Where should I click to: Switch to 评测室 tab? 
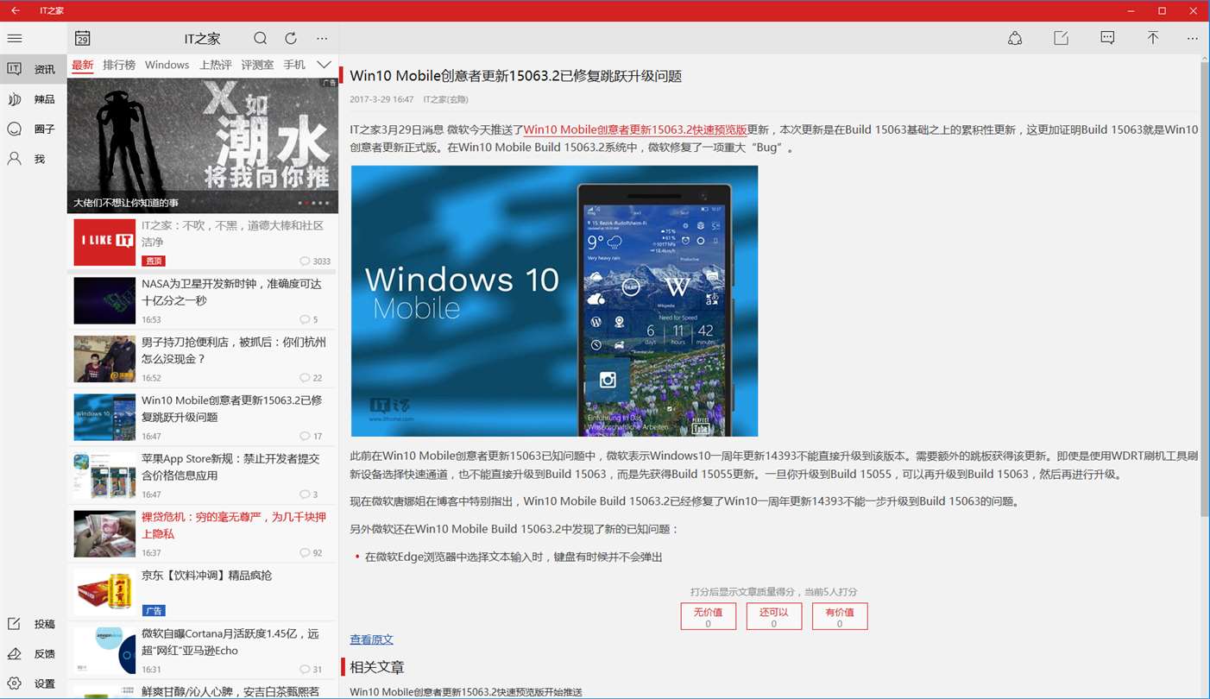[257, 65]
